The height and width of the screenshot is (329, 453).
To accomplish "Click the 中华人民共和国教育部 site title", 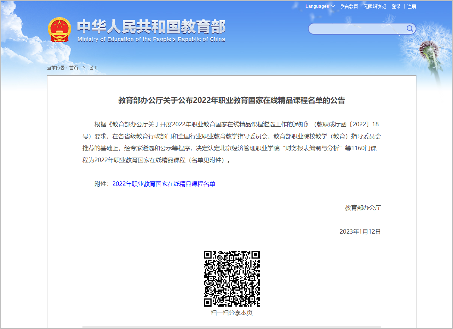I will [151, 27].
